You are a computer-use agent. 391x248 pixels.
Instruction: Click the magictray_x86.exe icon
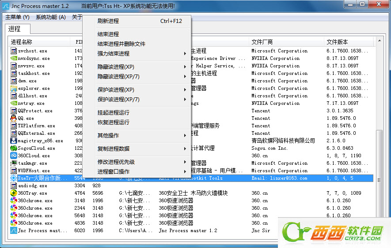point(13,141)
